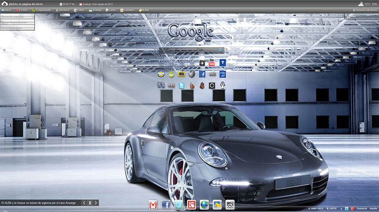The width and height of the screenshot is (379, 212).
Task: Open the YouTube shortcut icon
Action: 212,63
